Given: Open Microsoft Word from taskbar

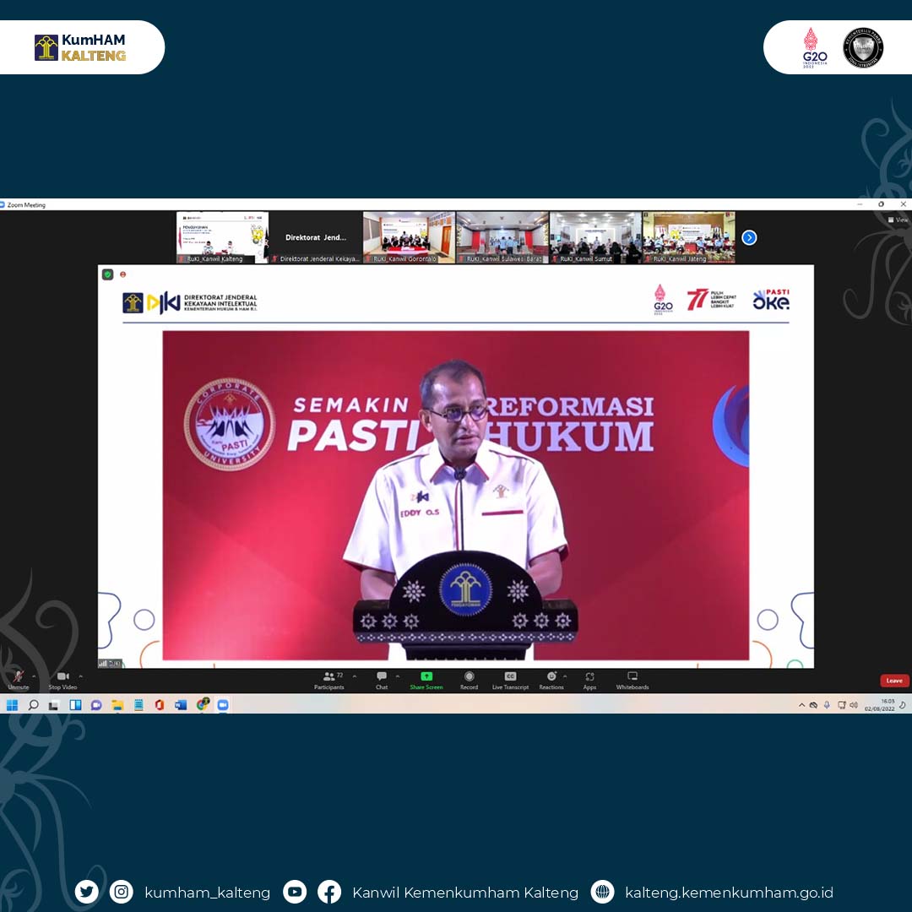Looking at the screenshot, I should 181,705.
